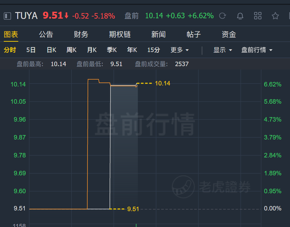This screenshot has height=227, width=290.
Task: Select the 5日 chart period
Action: 31,50
